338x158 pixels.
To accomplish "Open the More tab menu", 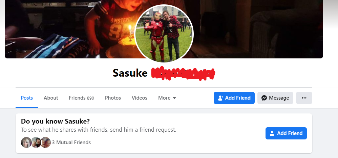I will [x=167, y=98].
